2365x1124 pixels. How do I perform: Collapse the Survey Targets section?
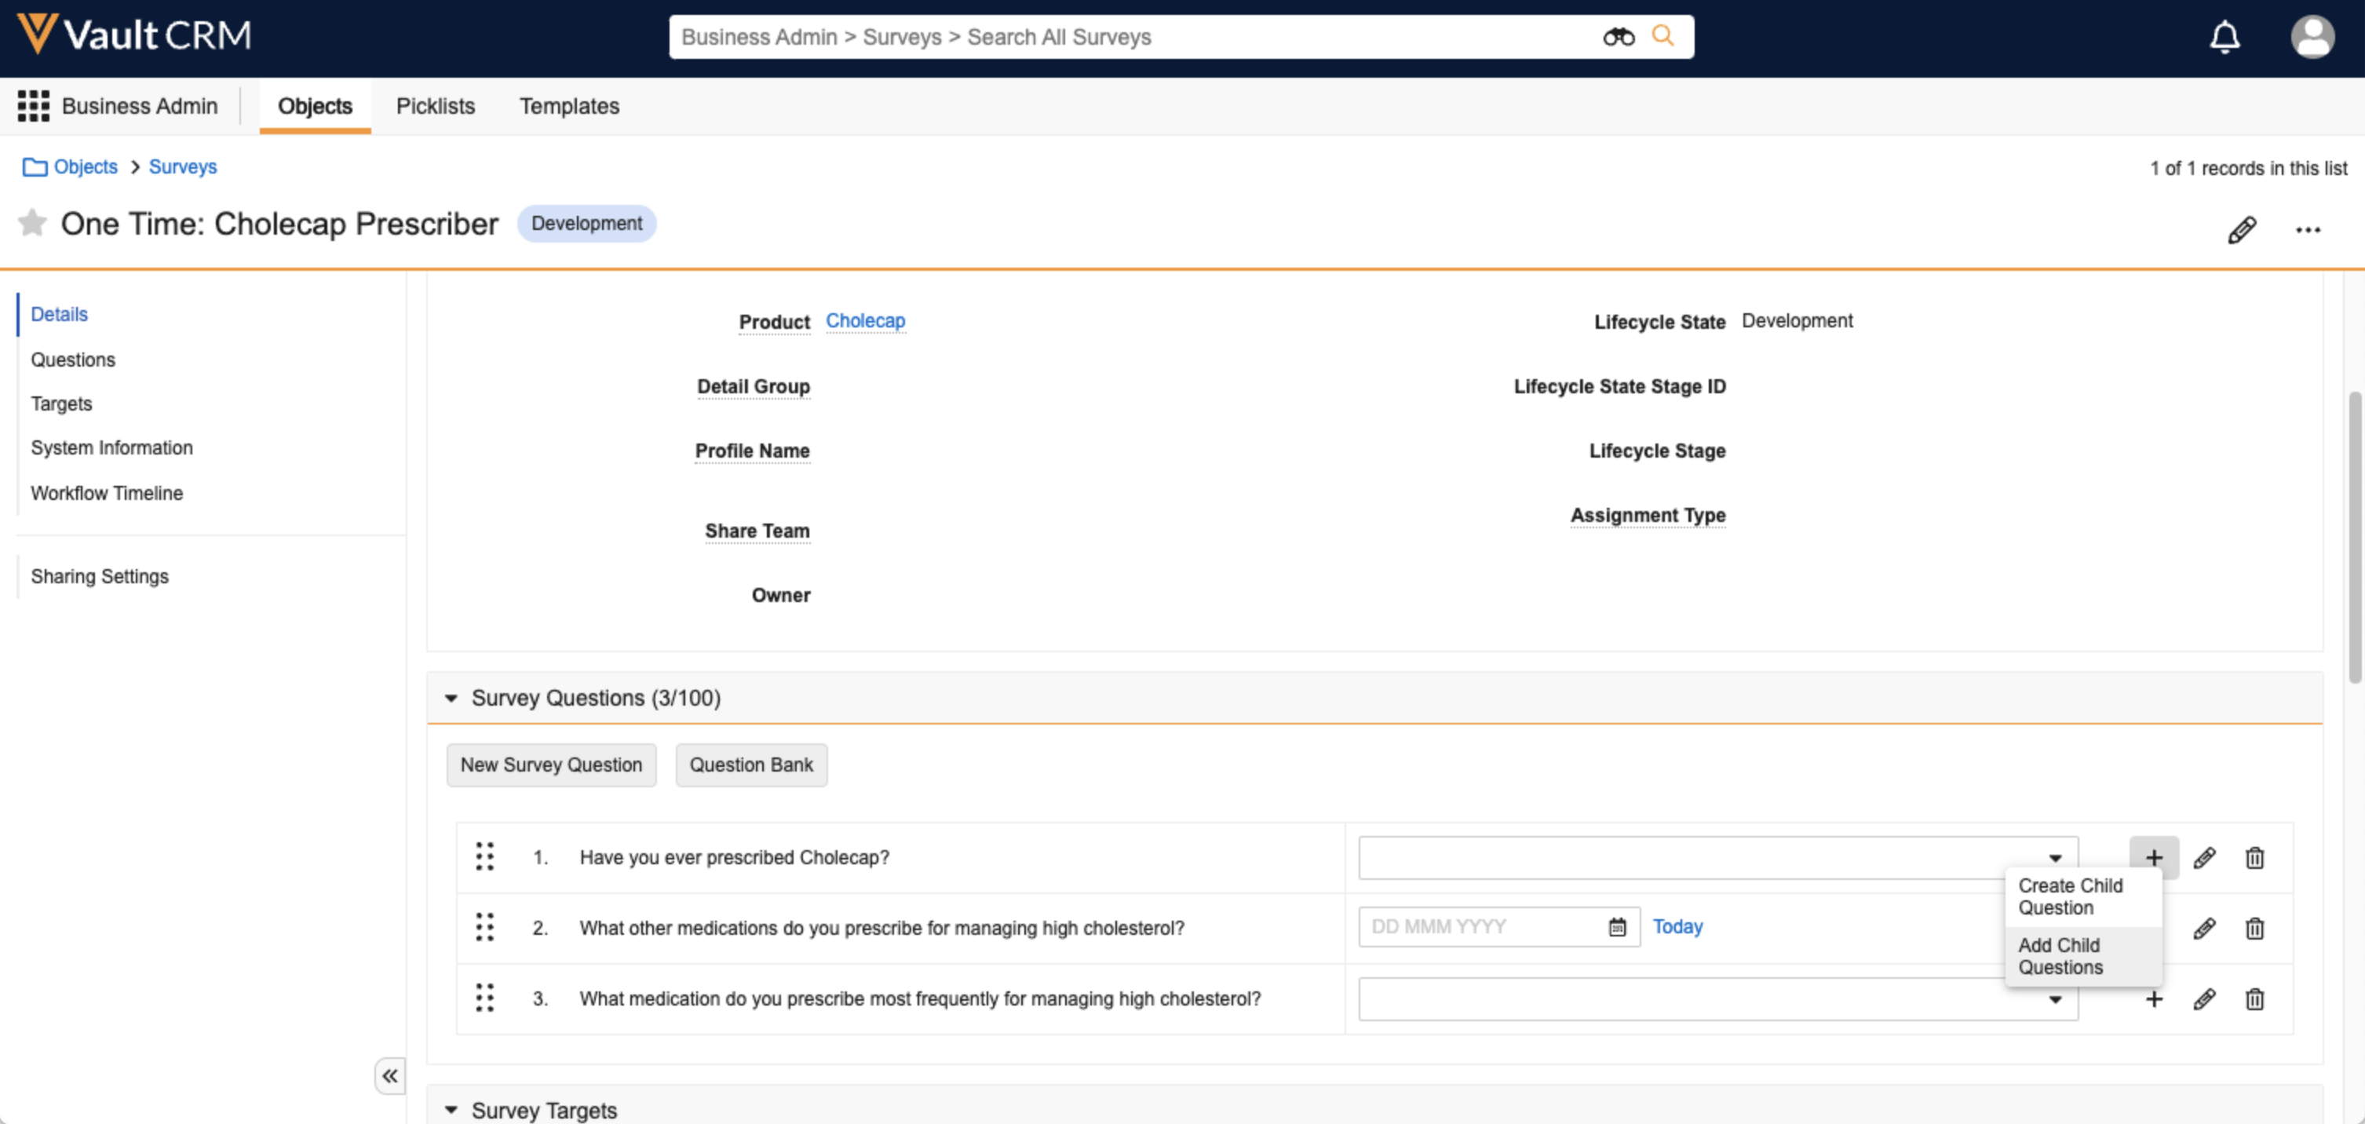tap(451, 1110)
